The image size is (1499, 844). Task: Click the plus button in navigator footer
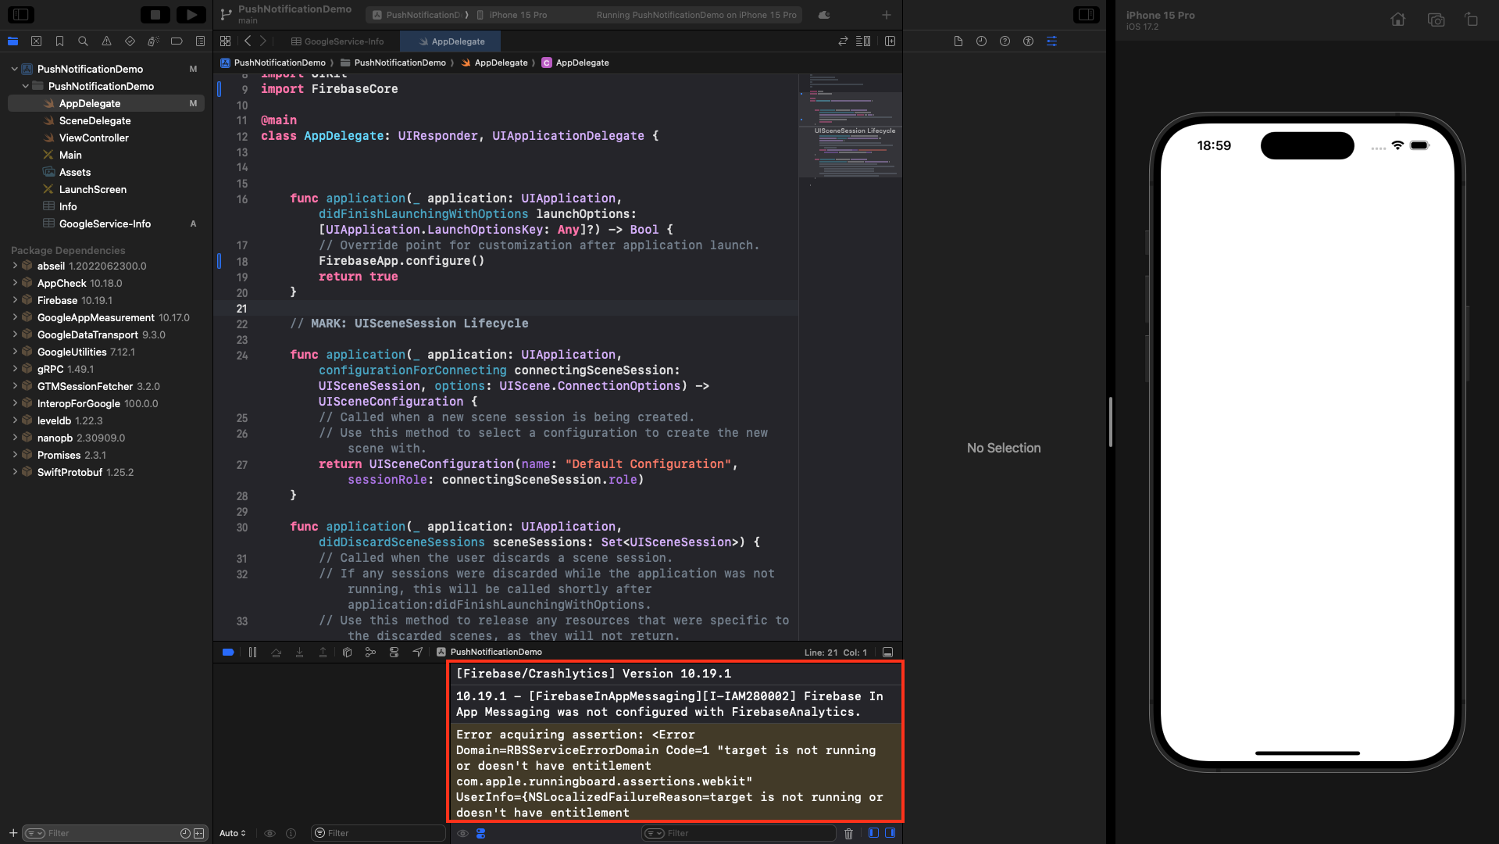click(12, 833)
